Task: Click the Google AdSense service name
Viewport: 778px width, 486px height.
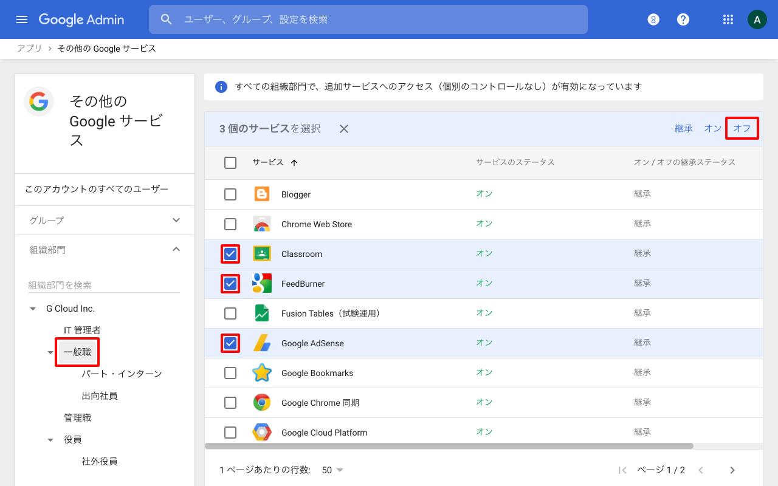Action: tap(312, 343)
